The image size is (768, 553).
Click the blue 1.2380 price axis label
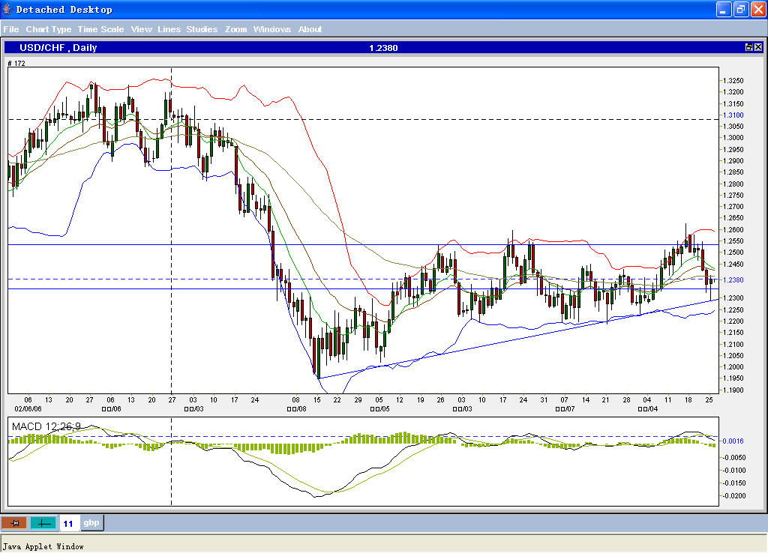point(733,280)
